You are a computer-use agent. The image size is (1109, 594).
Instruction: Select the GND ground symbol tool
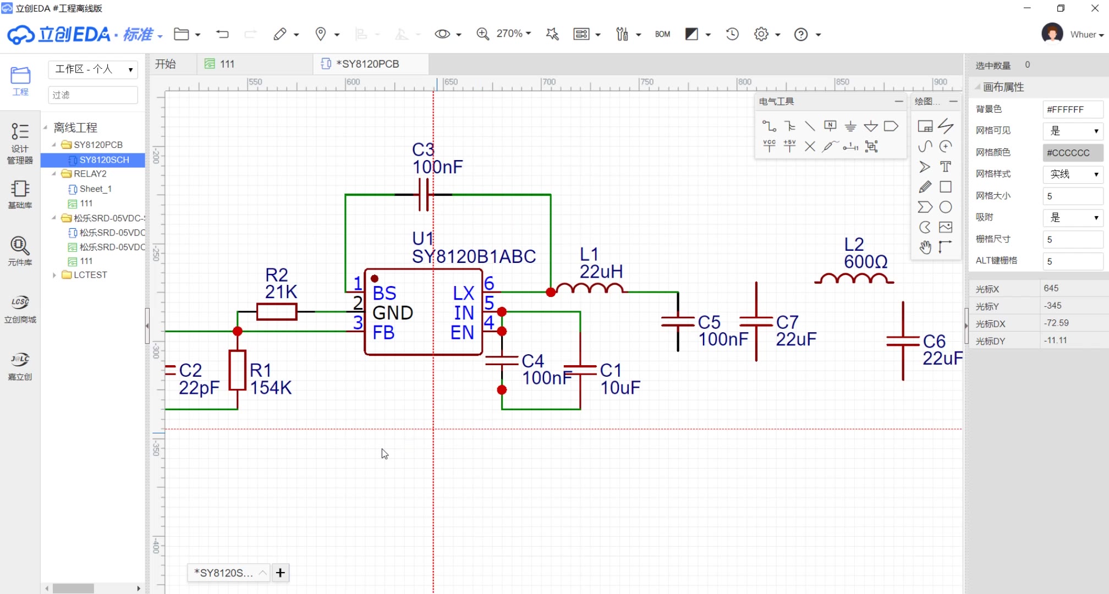[x=850, y=126]
